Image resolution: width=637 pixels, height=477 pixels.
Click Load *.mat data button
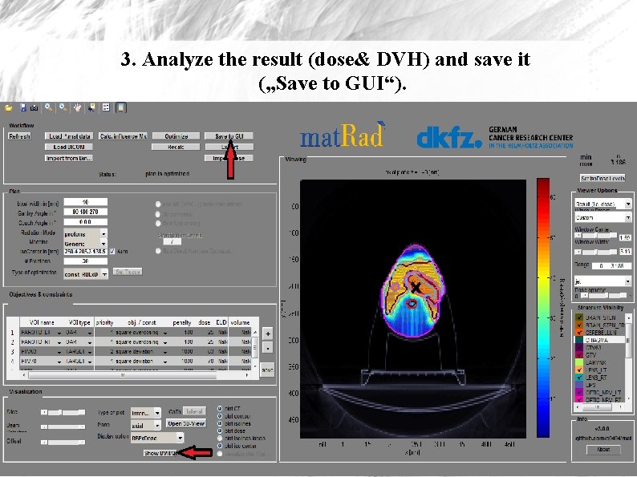point(69,136)
